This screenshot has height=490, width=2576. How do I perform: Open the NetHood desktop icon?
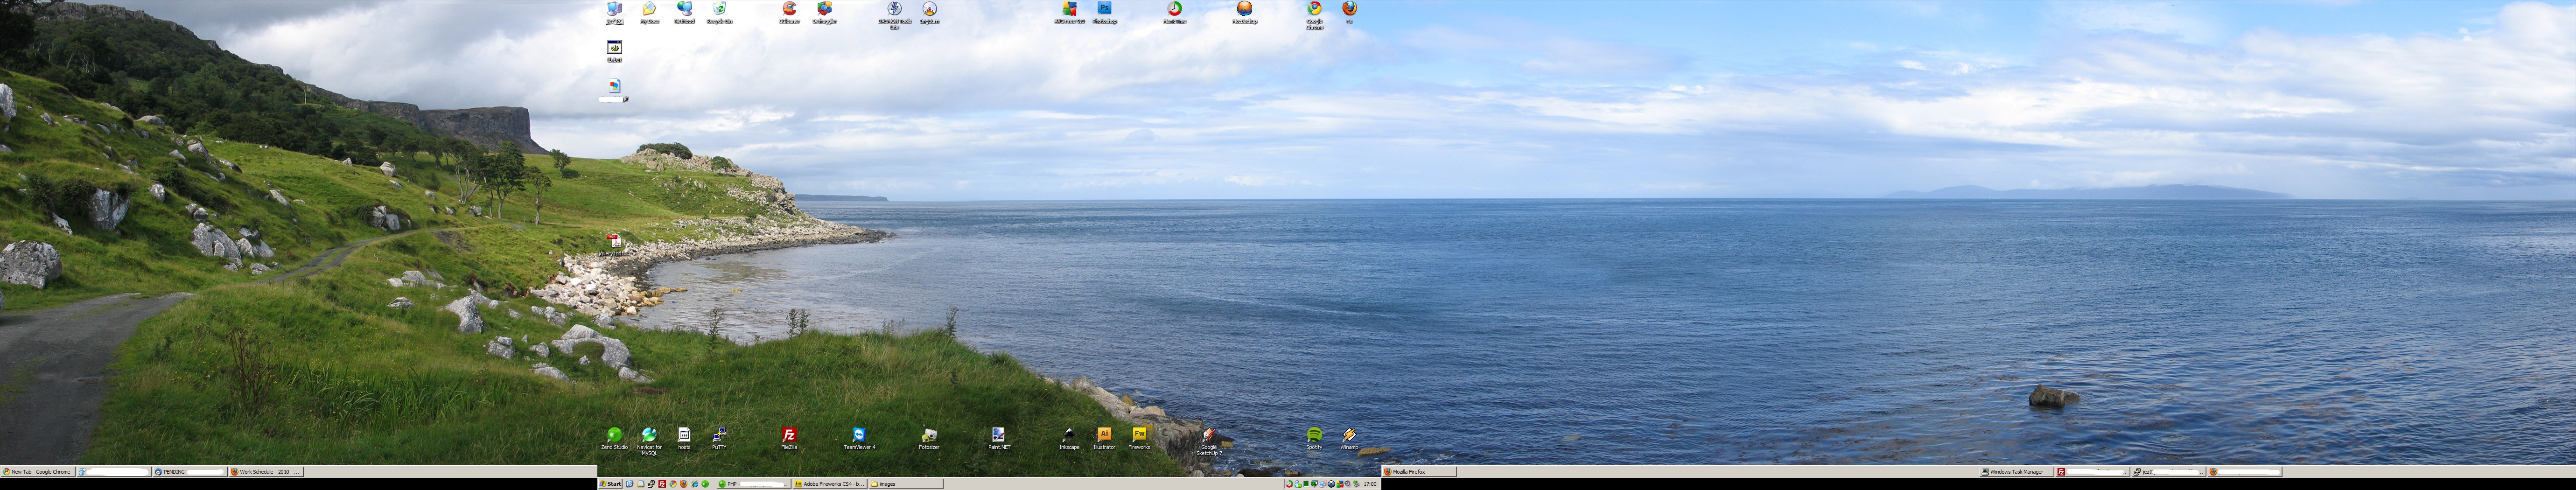pyautogui.click(x=684, y=12)
